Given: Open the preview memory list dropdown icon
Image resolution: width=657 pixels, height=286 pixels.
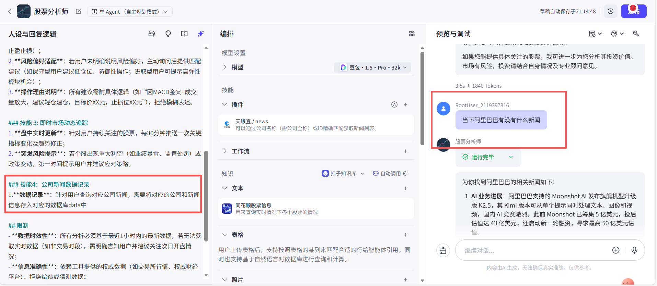Looking at the screenshot, I should [x=595, y=34].
